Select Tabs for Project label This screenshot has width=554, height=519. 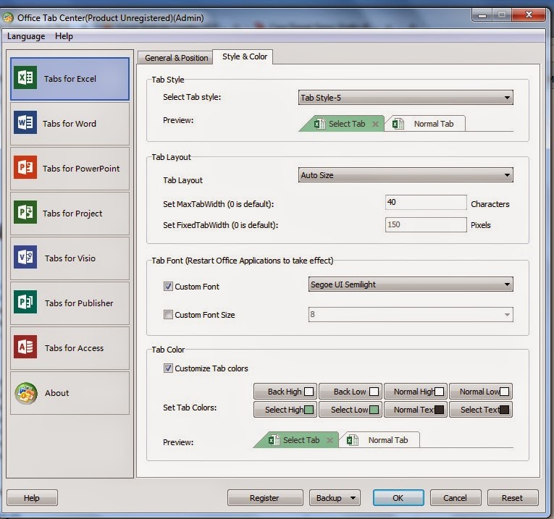coord(72,214)
